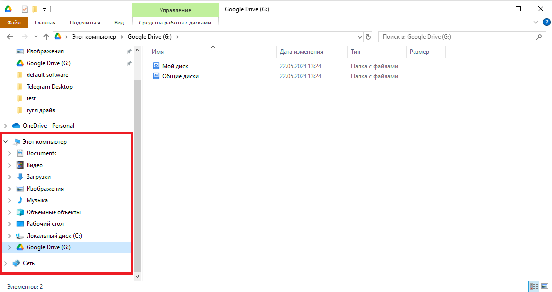Screen dimensions: 552x292
Task: Click the refresh button beside address bar
Action: (368, 37)
